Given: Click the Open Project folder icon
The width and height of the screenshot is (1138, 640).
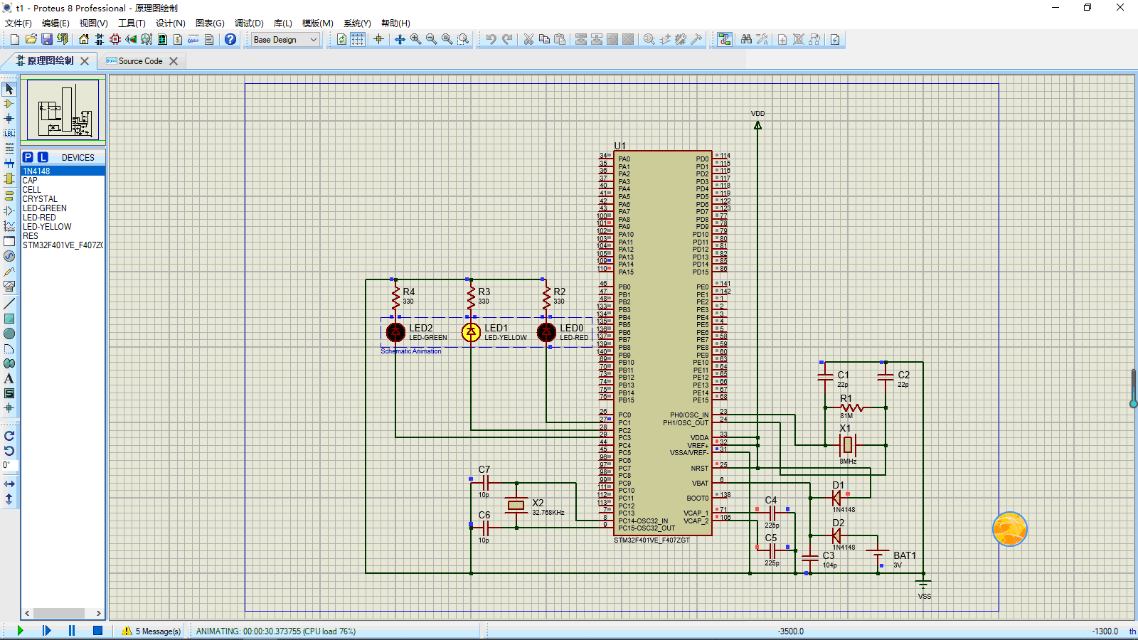Looking at the screenshot, I should click(x=31, y=39).
